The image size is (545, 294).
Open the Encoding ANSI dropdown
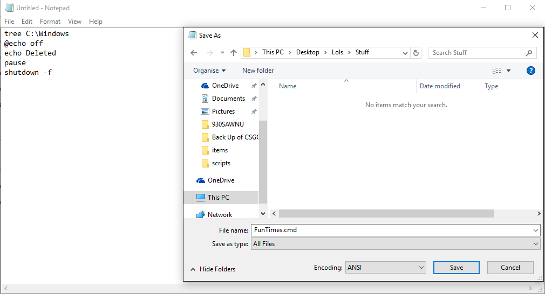coord(385,267)
